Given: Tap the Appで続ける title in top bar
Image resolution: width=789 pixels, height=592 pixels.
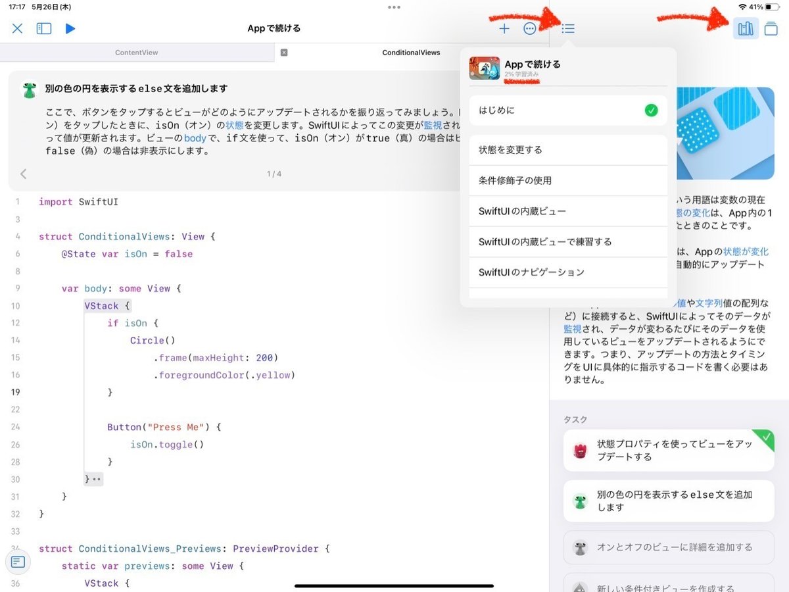Looking at the screenshot, I should [x=274, y=28].
